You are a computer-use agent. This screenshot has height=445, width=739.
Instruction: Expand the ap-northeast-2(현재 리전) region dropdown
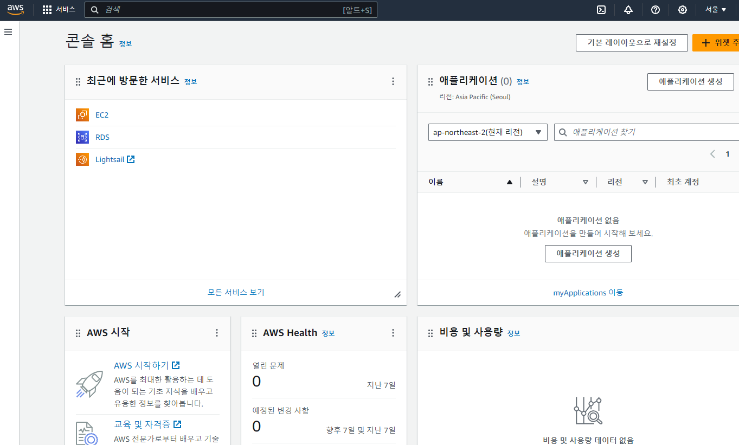(488, 132)
